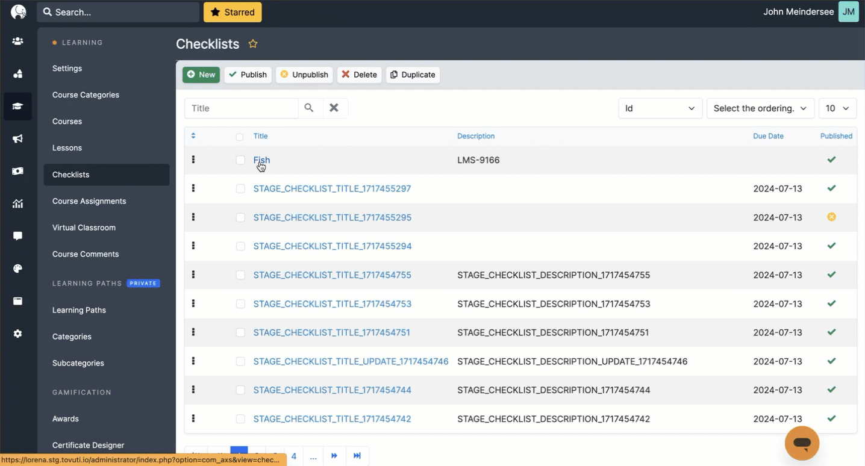Image resolution: width=865 pixels, height=466 pixels.
Task: Click the Duplicate button
Action: point(413,75)
